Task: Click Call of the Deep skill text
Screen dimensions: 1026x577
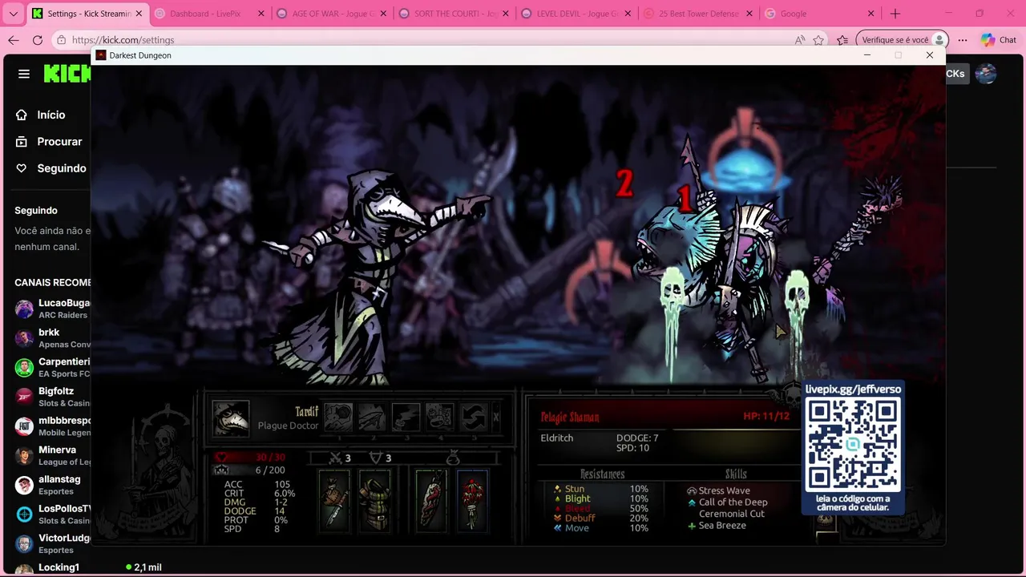Action: tap(733, 502)
